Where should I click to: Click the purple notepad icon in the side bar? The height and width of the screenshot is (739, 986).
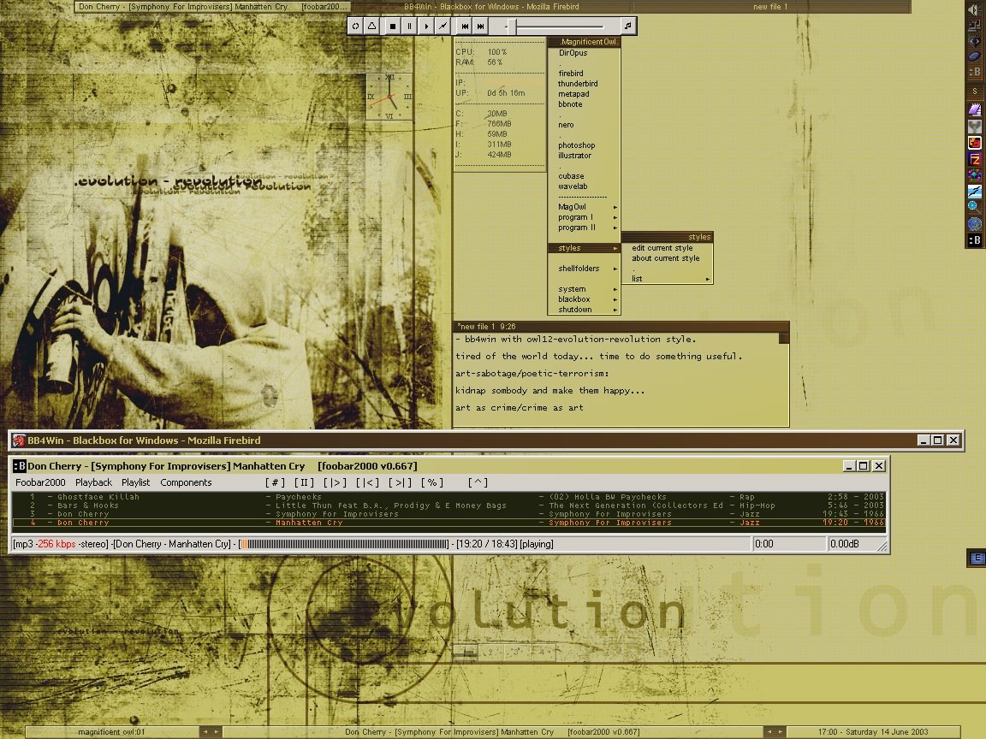[x=975, y=109]
